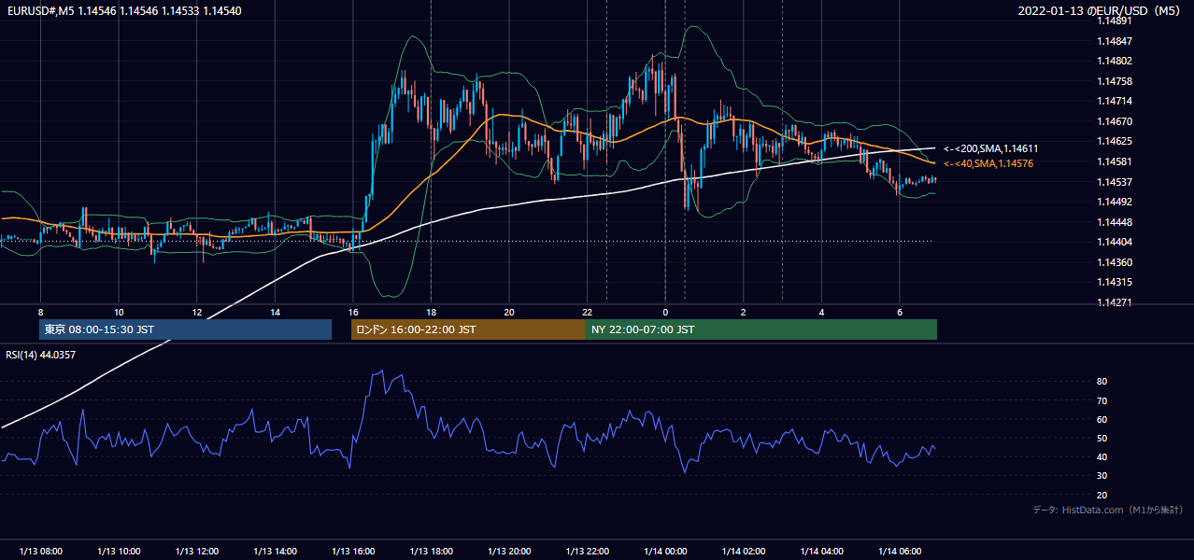Click price level 1.14714 on the axis
The width and height of the screenshot is (1194, 560).
point(1115,101)
